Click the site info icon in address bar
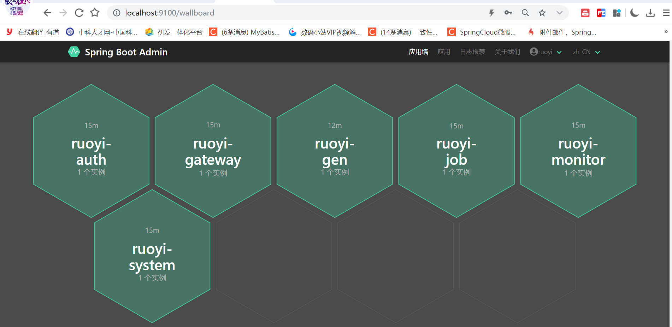672x327 pixels. pos(117,13)
